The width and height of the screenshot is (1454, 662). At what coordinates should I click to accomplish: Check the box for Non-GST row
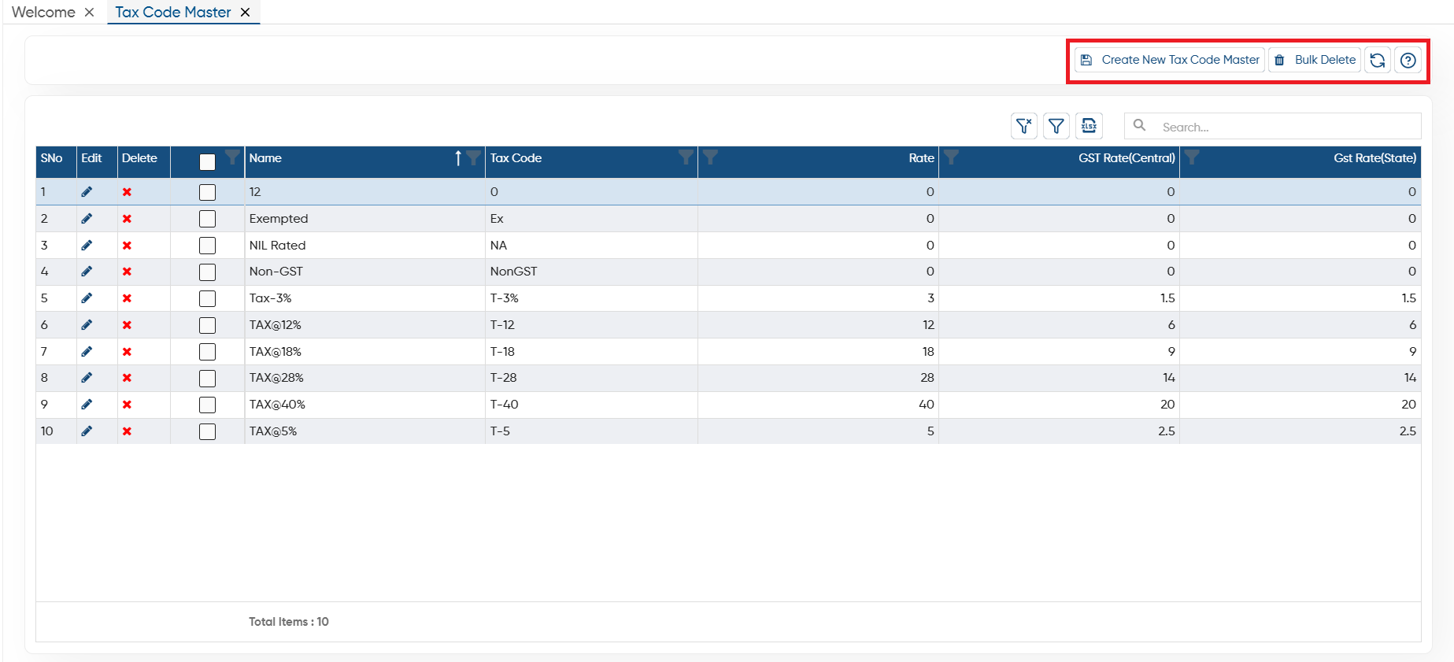tap(207, 272)
